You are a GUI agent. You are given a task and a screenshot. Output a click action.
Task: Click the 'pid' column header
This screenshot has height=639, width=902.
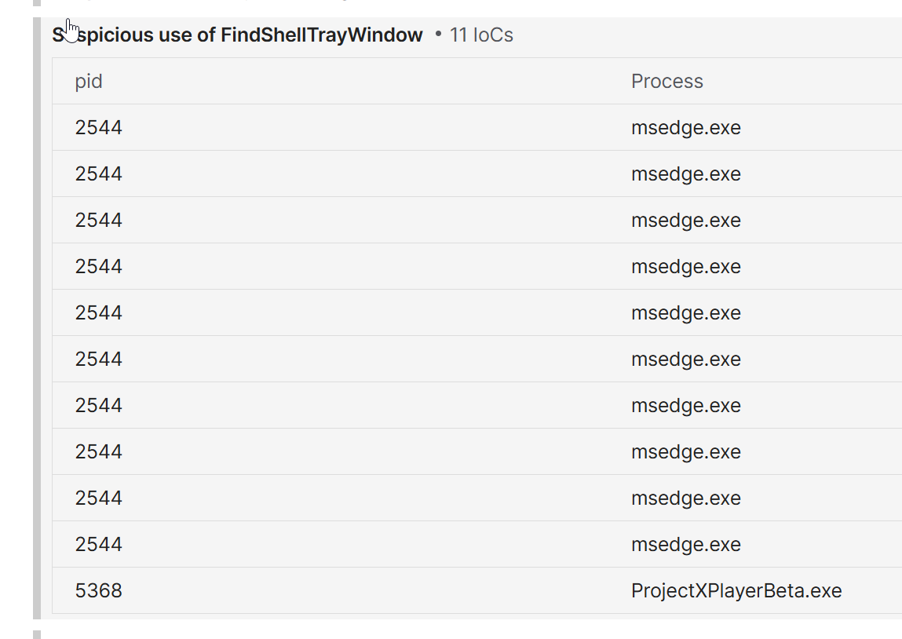(x=89, y=81)
